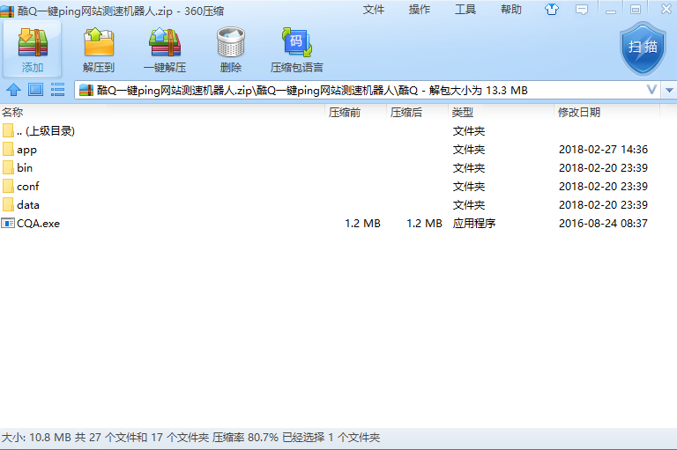677x450 pixels.
Task: Sort by the 修改日期 column header
Action: click(607, 113)
